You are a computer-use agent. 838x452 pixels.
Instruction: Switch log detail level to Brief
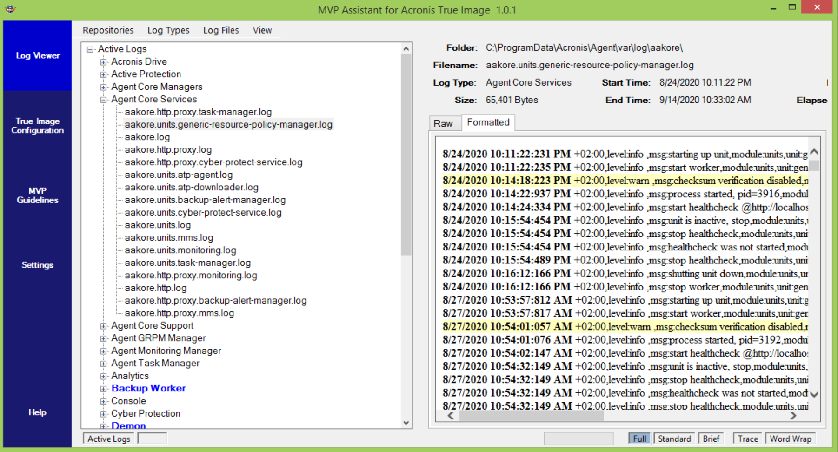coord(711,438)
